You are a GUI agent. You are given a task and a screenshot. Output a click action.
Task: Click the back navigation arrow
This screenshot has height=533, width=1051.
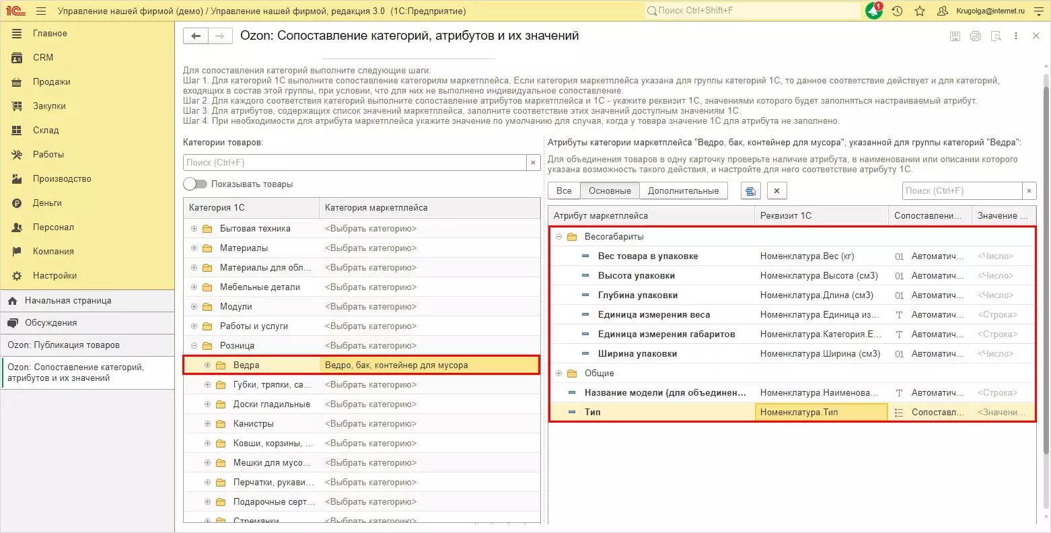pos(196,36)
